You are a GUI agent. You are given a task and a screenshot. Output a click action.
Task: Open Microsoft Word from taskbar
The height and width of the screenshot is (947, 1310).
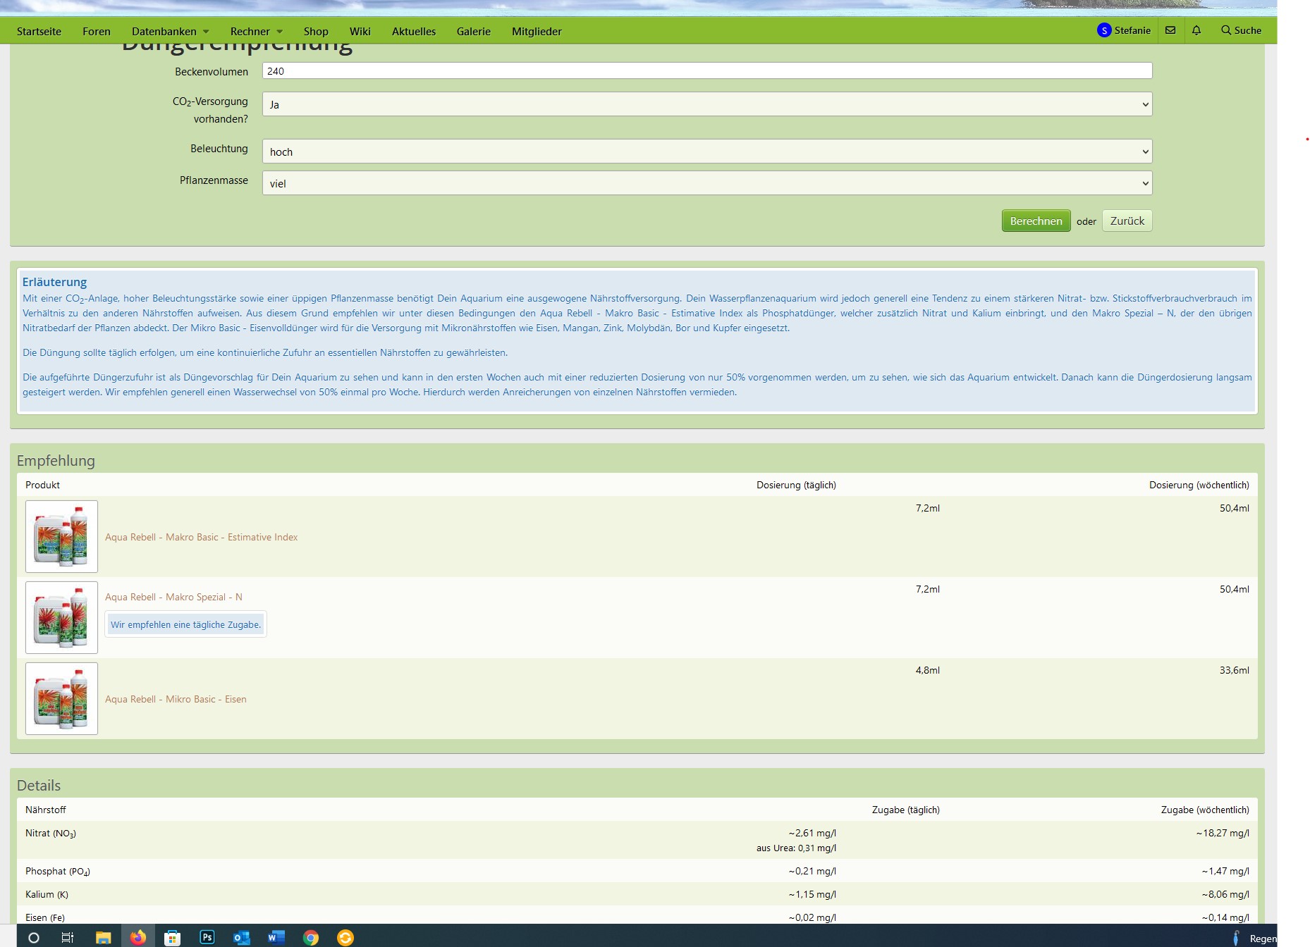(x=276, y=937)
